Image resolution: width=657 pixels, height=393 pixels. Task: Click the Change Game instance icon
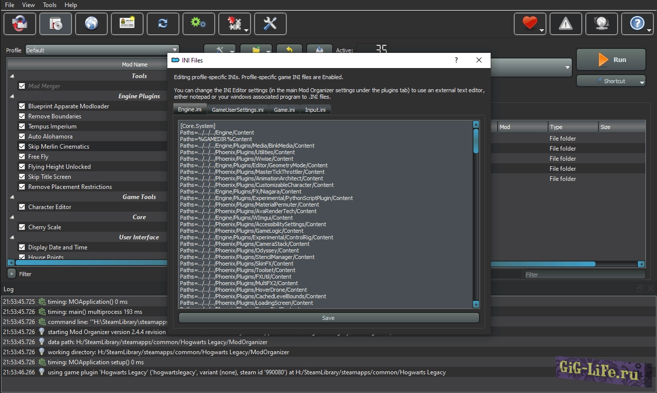tap(20, 24)
